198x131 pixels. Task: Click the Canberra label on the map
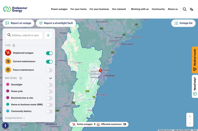pyautogui.click(x=52, y=124)
